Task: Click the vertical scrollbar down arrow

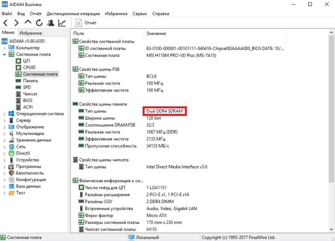Action: click(x=331, y=229)
